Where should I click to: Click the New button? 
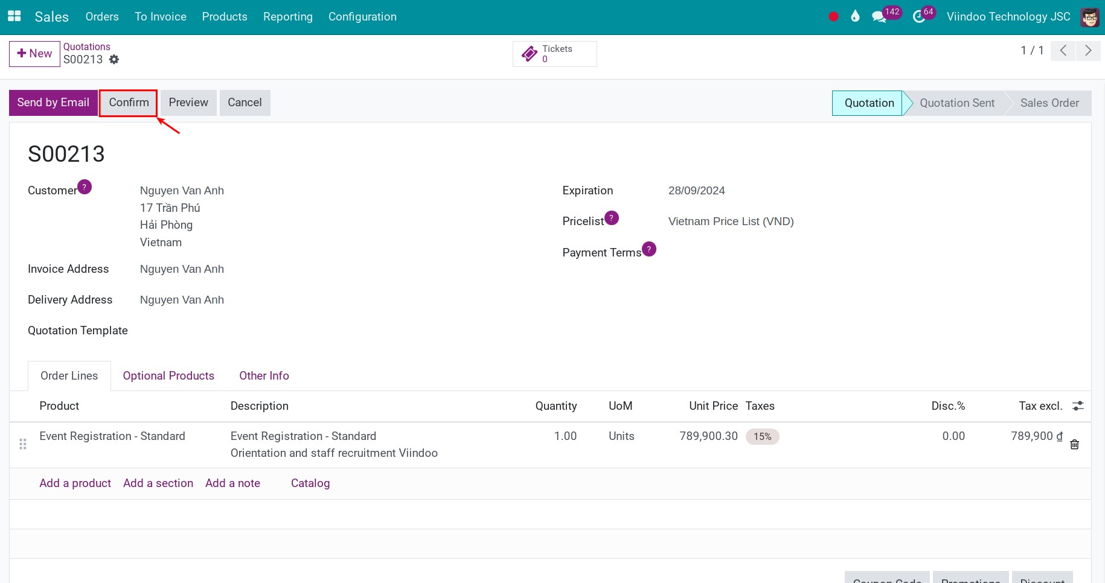click(x=34, y=54)
